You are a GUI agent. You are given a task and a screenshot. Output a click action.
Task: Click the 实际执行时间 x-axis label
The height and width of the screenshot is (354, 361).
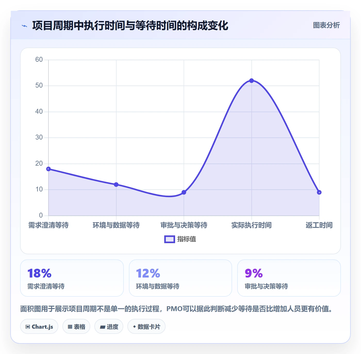[x=252, y=225]
